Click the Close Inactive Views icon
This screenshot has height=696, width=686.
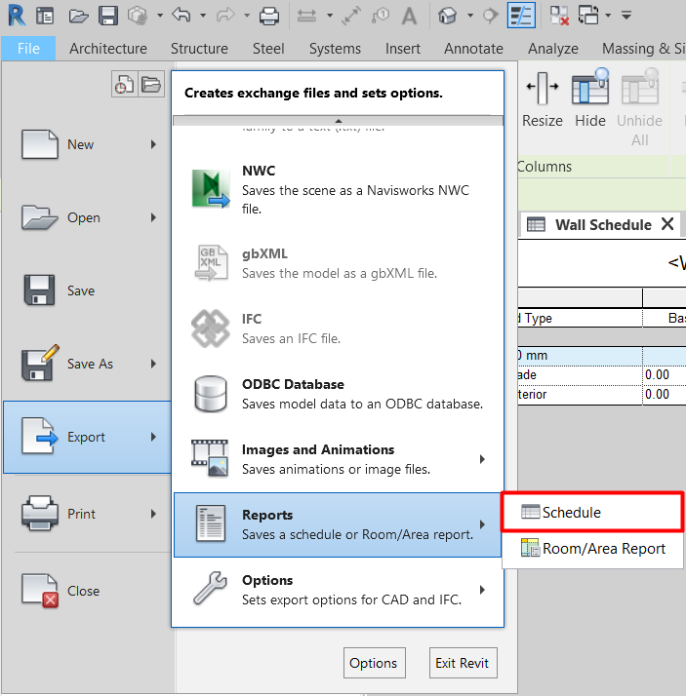click(x=559, y=16)
